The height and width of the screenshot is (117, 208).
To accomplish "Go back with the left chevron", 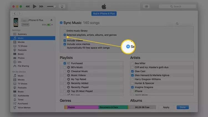I will pos(15,14).
